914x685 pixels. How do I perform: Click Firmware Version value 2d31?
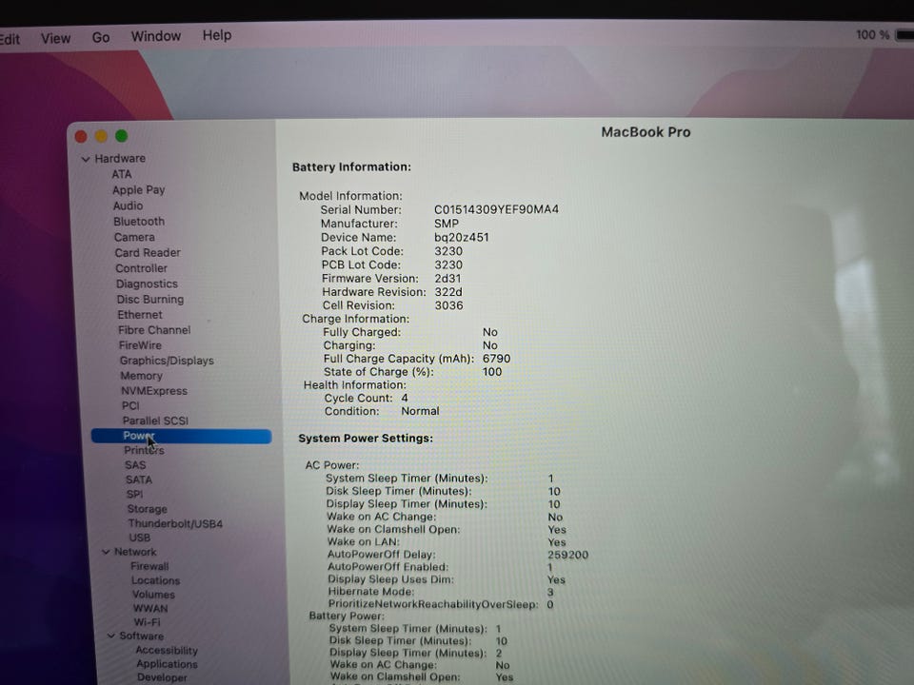(447, 279)
